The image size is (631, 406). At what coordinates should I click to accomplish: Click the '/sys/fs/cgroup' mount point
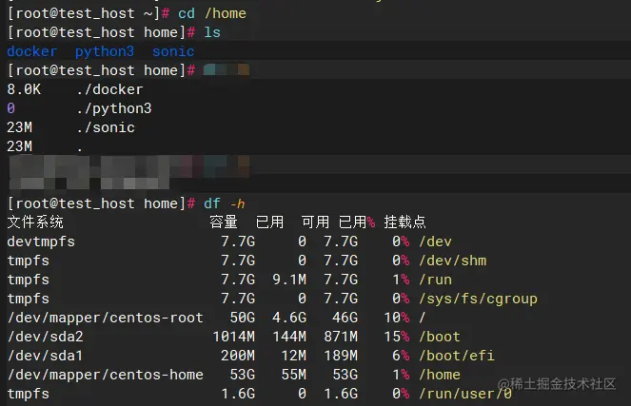[478, 299]
